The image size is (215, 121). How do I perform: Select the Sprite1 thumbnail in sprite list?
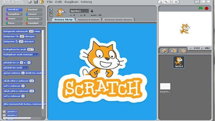[x=179, y=62]
